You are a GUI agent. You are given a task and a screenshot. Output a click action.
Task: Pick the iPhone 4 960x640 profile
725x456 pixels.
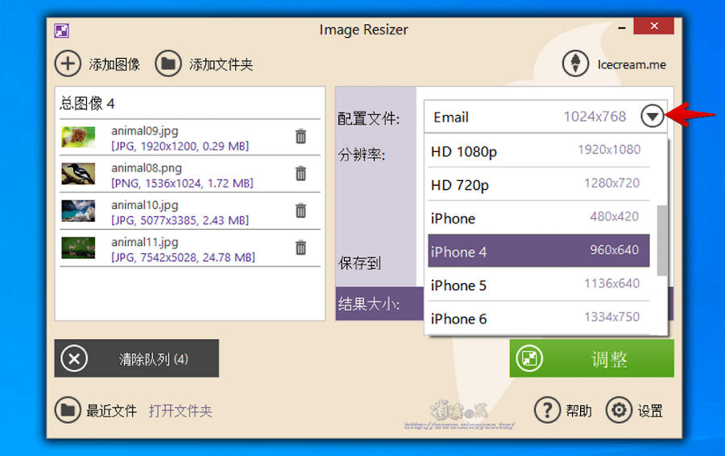coord(539,251)
